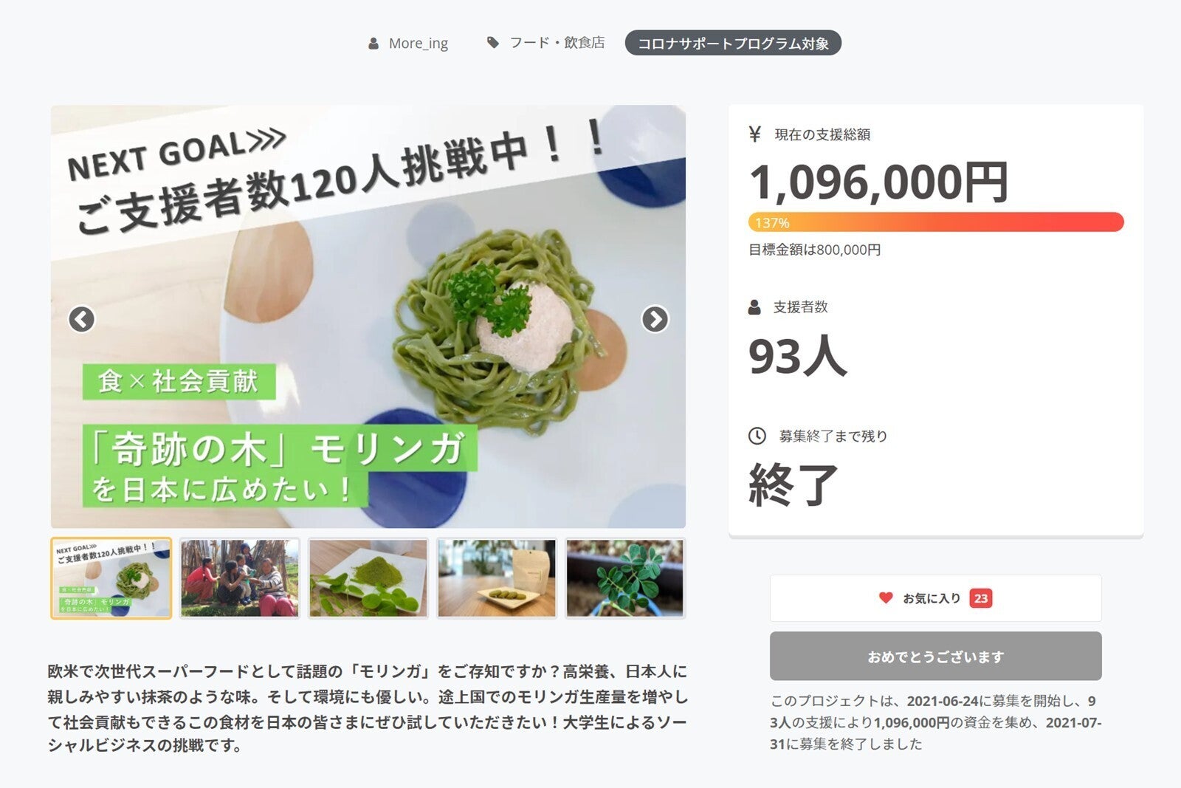Click the 137% funding progress bar
1181x788 pixels.
pyautogui.click(x=936, y=222)
